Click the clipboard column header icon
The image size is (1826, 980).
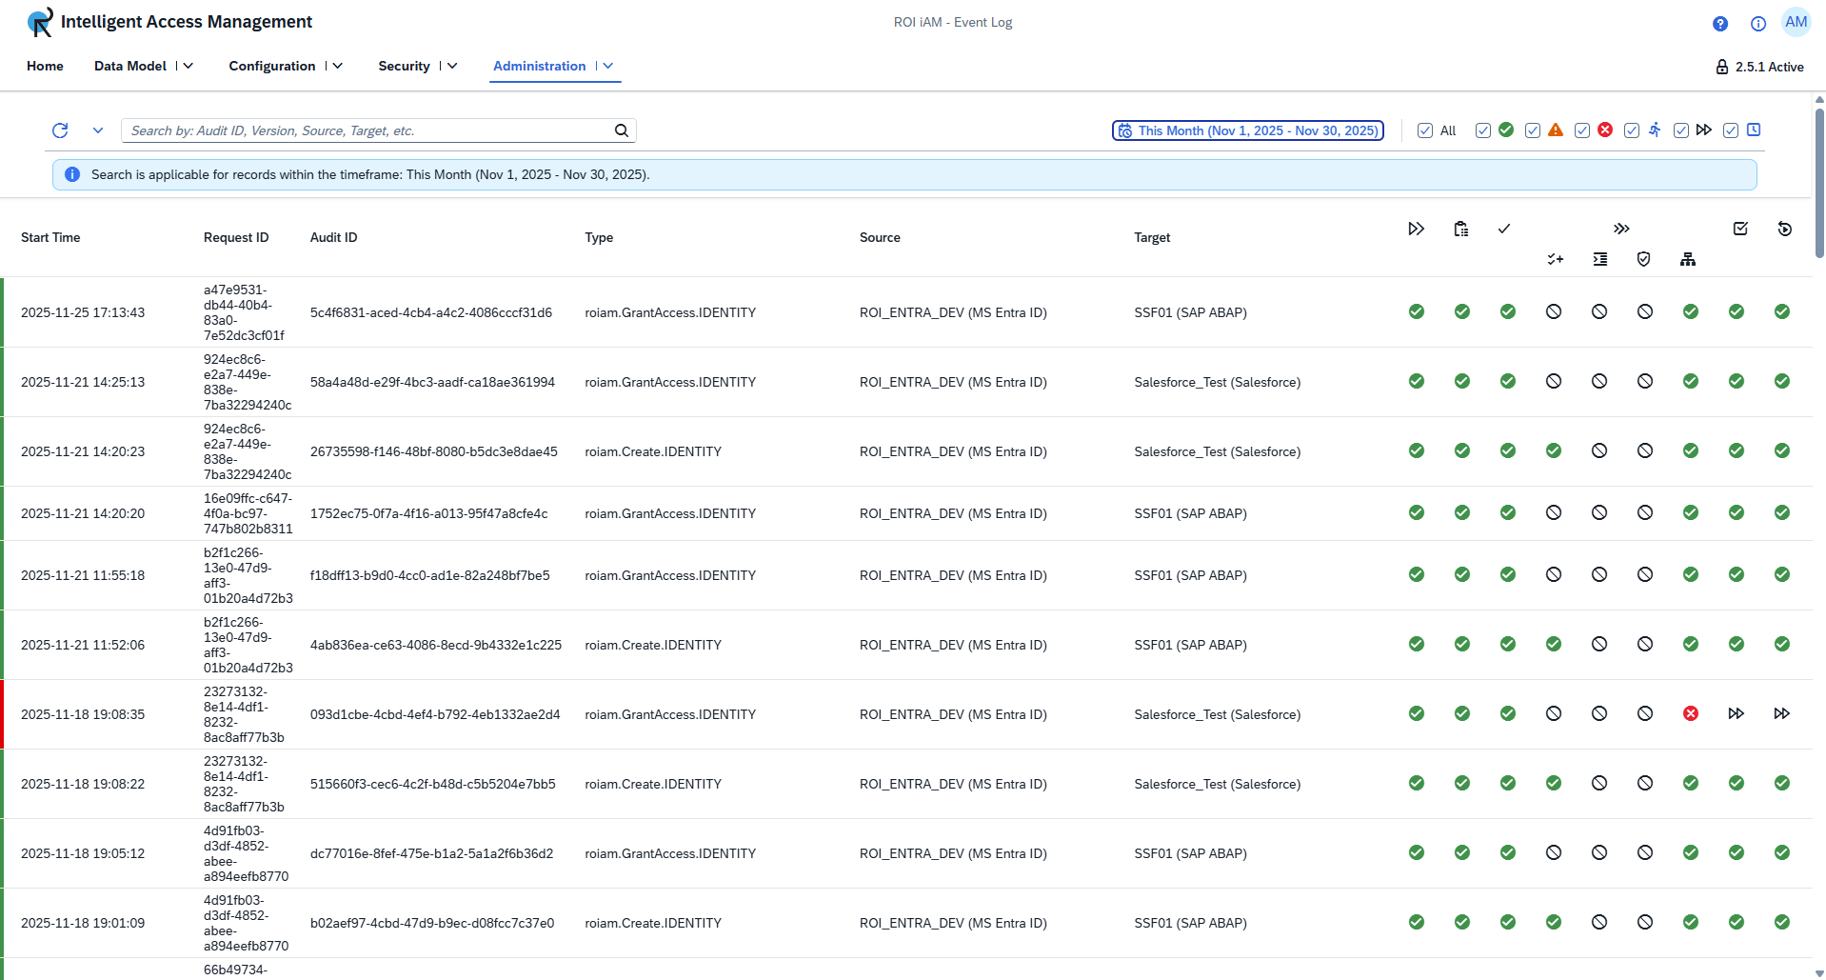[1461, 229]
